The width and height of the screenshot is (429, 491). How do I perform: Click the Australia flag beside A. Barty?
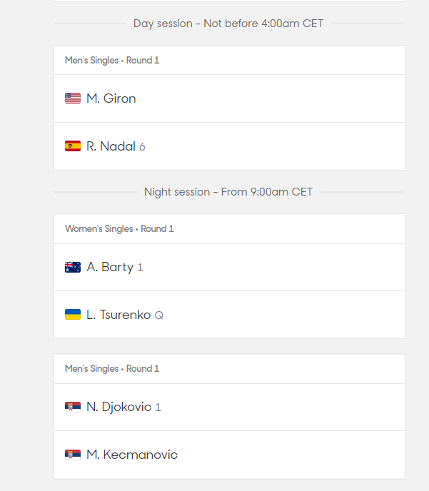73,267
